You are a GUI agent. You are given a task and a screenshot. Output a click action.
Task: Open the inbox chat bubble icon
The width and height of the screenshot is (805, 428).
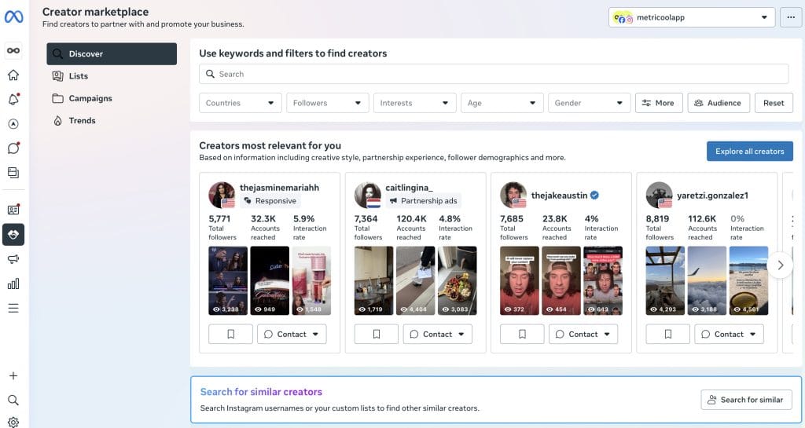tap(13, 148)
